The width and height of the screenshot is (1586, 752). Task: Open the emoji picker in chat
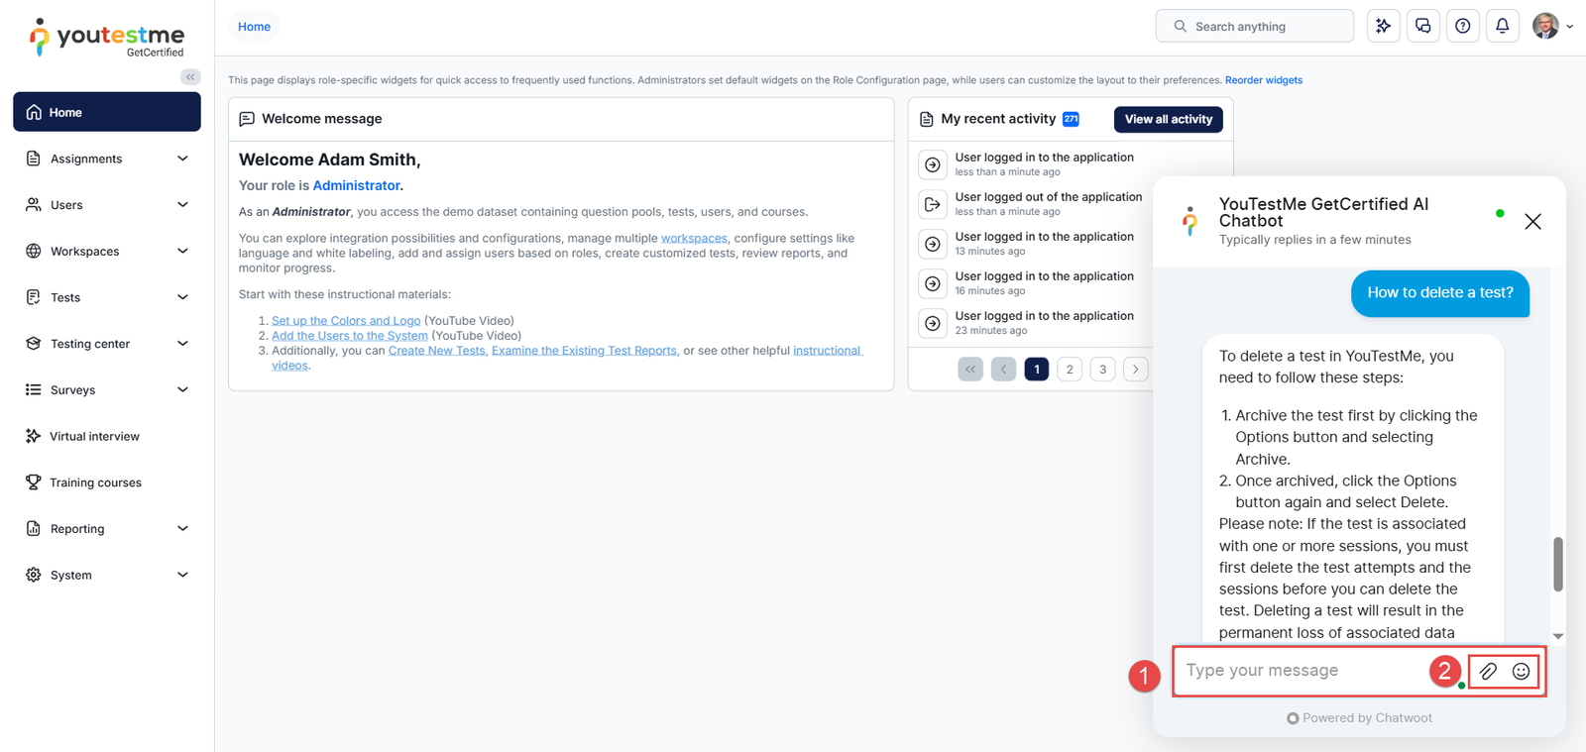click(x=1522, y=672)
